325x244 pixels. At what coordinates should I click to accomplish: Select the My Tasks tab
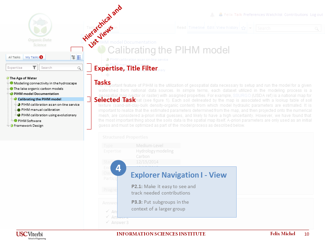pyautogui.click(x=32, y=57)
